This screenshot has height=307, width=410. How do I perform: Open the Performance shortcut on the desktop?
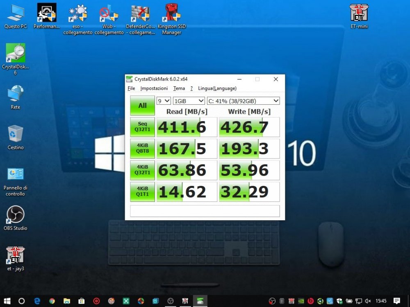[47, 16]
